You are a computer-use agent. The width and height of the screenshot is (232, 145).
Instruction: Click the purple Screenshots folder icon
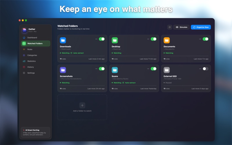coord(63,70)
